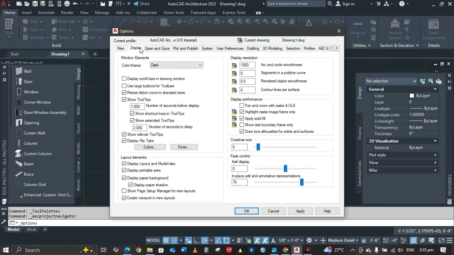Expand the Misc section in Properties
The image size is (454, 255).
point(435,170)
